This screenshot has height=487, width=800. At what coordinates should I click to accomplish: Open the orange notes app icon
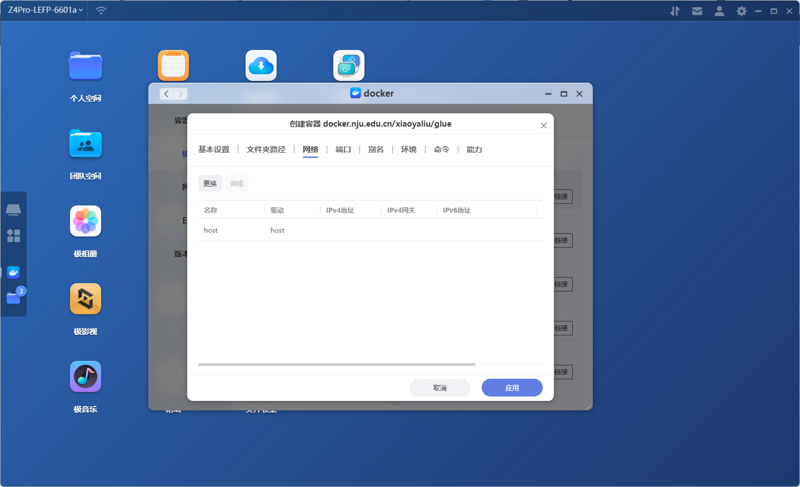[173, 66]
